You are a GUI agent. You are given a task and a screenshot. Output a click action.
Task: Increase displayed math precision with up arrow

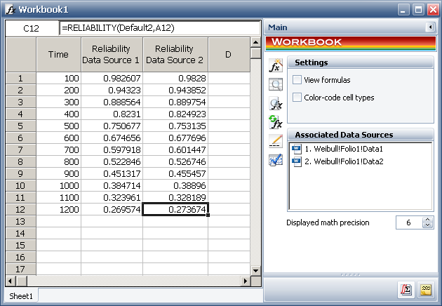point(428,220)
